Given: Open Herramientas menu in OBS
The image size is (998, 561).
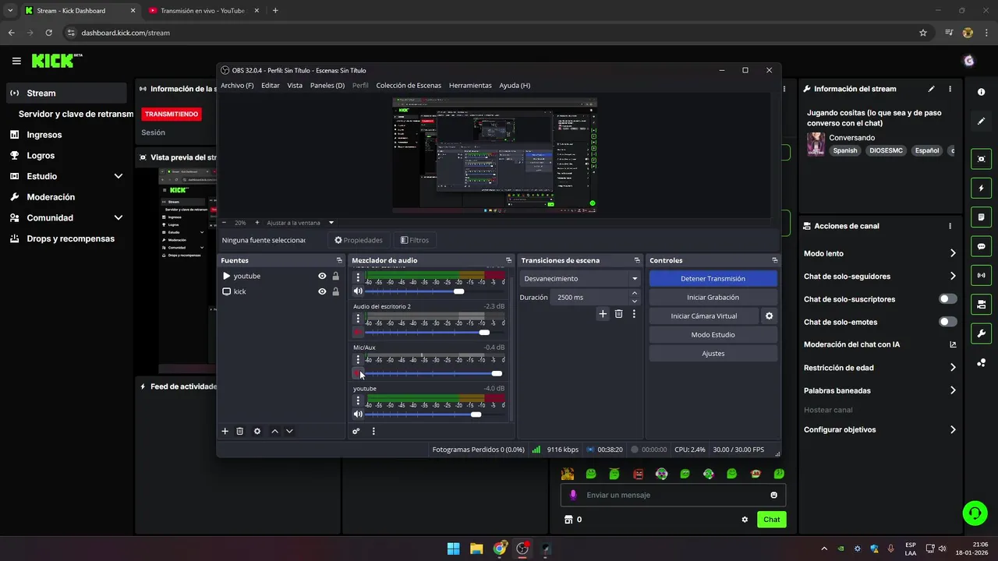Looking at the screenshot, I should point(470,86).
